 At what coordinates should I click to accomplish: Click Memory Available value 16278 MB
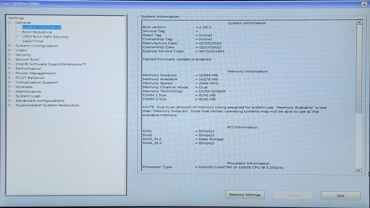(208, 79)
